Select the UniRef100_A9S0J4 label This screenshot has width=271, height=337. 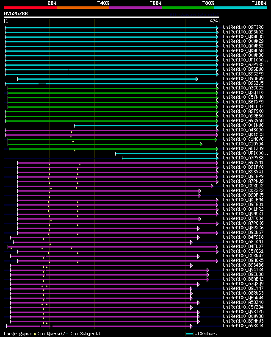click(x=243, y=326)
